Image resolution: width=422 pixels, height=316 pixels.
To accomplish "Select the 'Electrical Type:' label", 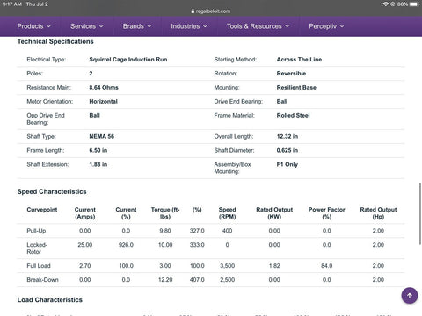I will pos(47,60).
